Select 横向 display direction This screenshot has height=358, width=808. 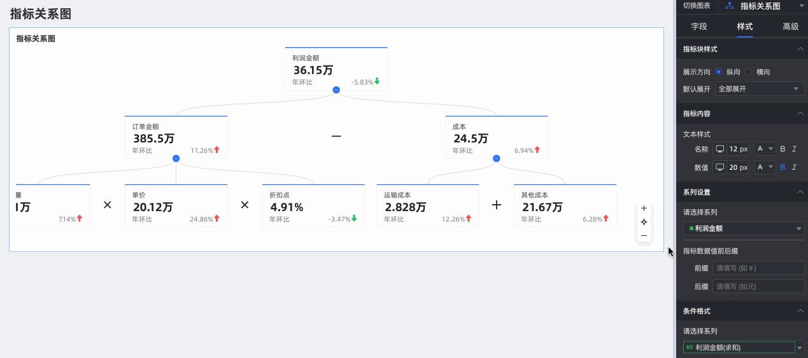(x=749, y=72)
